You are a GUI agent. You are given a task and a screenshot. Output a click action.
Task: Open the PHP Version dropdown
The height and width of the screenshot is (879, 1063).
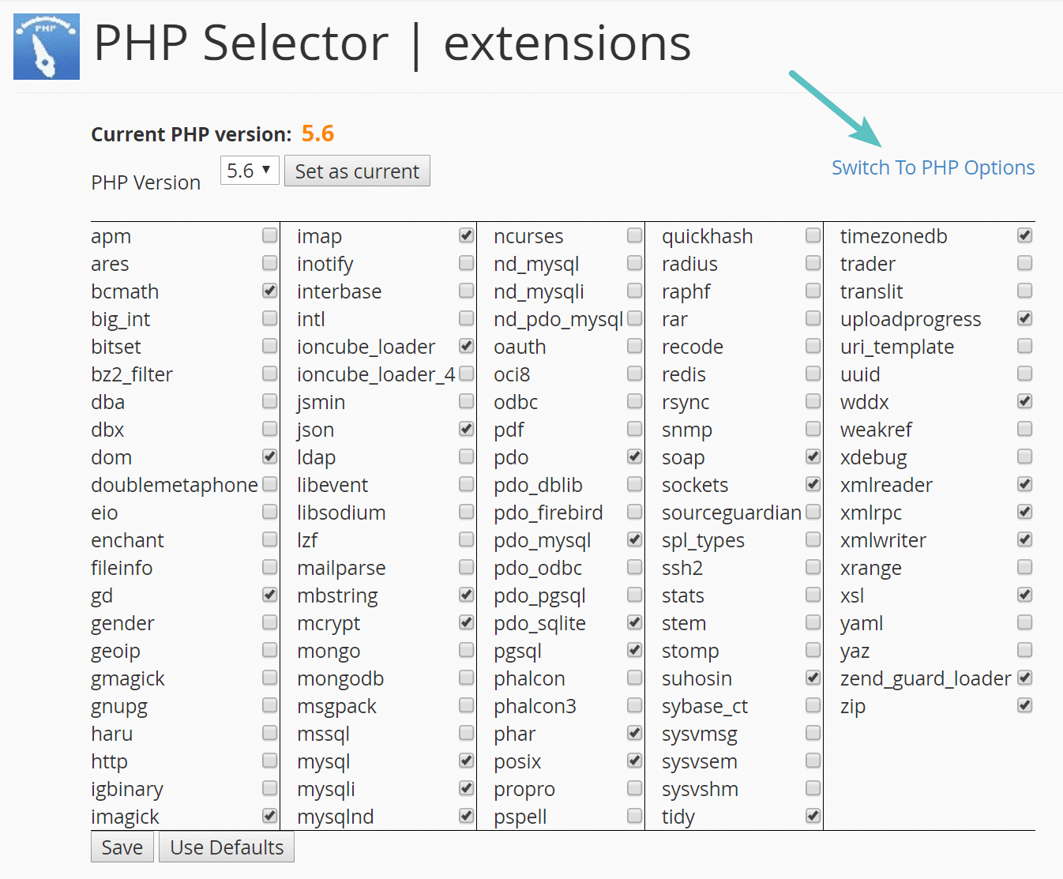coord(250,170)
